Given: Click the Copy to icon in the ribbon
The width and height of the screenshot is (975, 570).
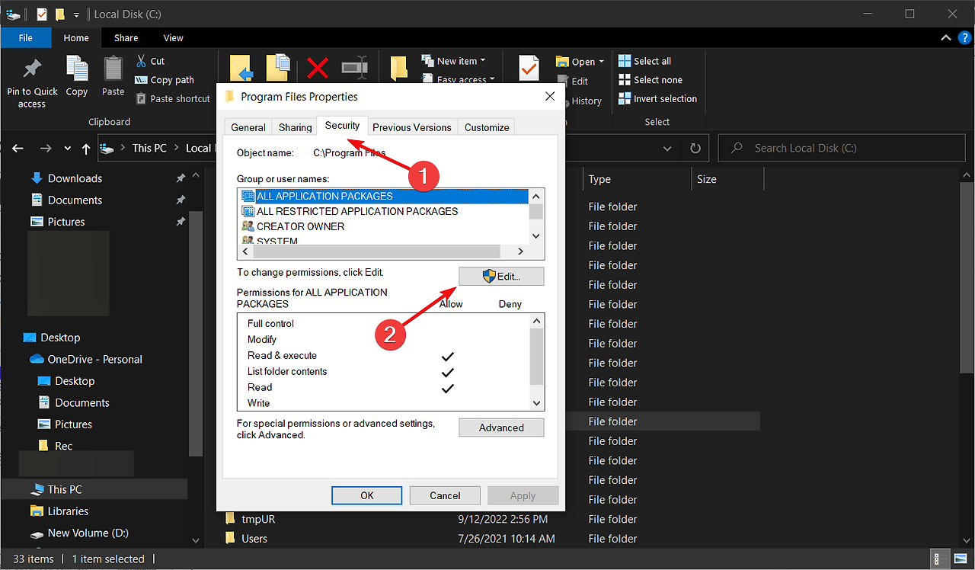Looking at the screenshot, I should [278, 67].
